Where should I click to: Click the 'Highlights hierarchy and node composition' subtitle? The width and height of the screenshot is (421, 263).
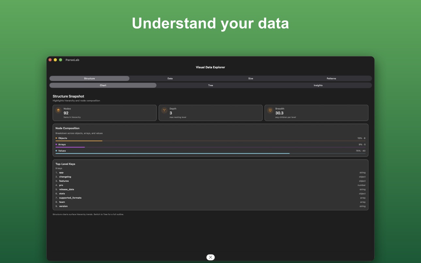pos(76,101)
